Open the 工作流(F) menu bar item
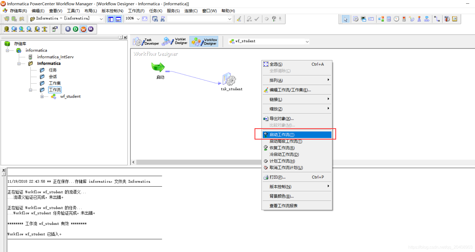475x252 pixels. tap(136, 11)
